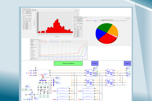152x101 pixels.
Task: Select the upper transformer block left of Ponto B
Action: (110, 73)
